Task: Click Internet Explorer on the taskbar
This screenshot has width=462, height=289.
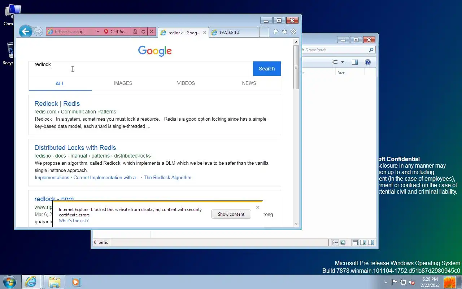Action: pyautogui.click(x=31, y=282)
